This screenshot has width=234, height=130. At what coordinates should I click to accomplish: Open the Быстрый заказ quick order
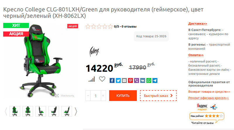point(158,96)
